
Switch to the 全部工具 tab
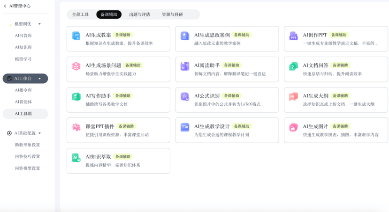(x=80, y=15)
